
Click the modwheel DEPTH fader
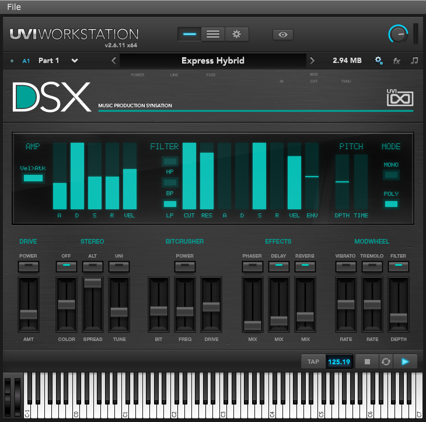[x=399, y=318]
